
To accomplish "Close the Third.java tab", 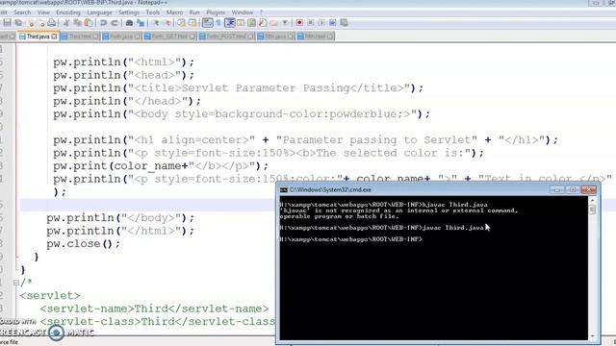I will 54,37.
